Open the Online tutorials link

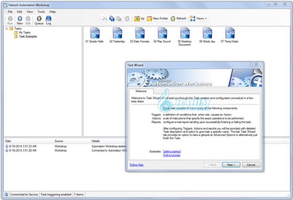(171, 155)
